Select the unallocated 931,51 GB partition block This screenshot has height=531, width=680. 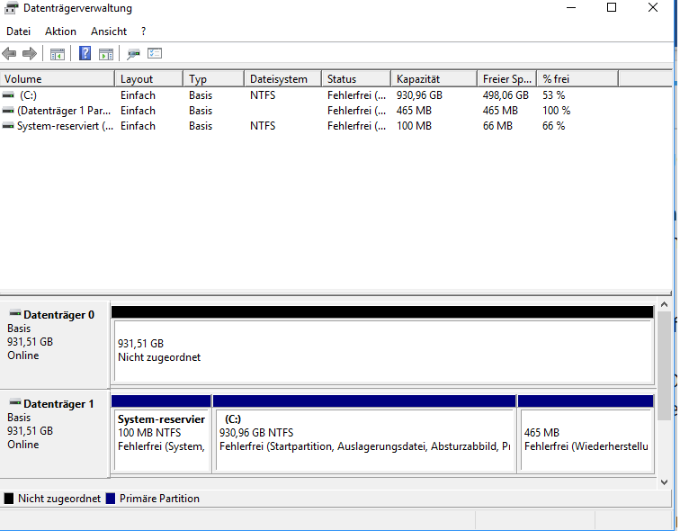[x=382, y=346]
